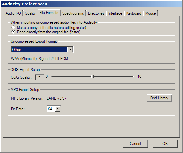183x153 pixels.
Task: Click the 'Bit Rate:' label
Action: tap(18, 109)
